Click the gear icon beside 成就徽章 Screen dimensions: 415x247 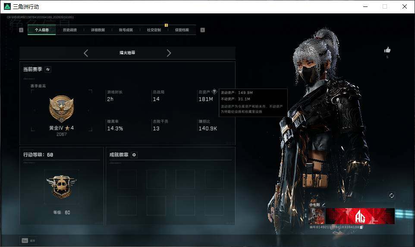tap(134, 155)
